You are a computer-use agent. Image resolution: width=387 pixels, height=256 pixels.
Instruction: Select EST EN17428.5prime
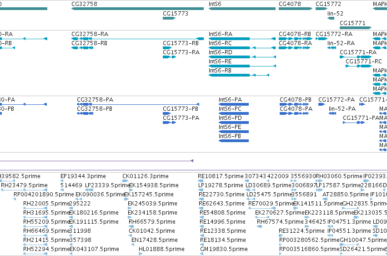coord(155,241)
